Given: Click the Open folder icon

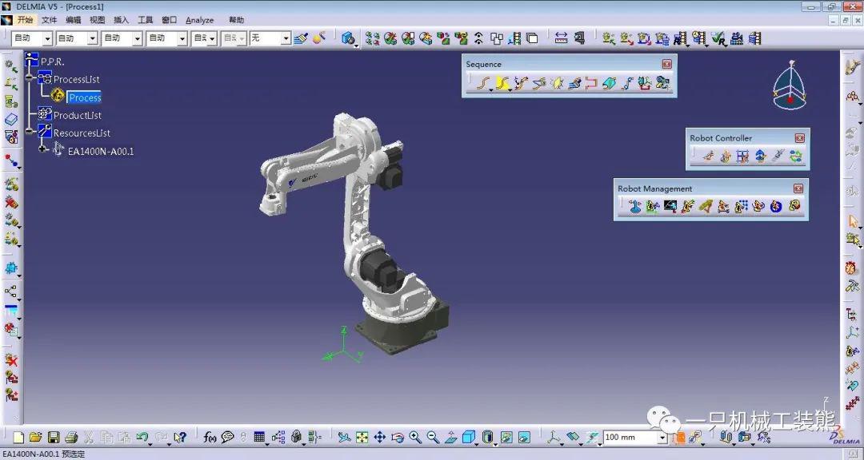Looking at the screenshot, I should [36, 438].
